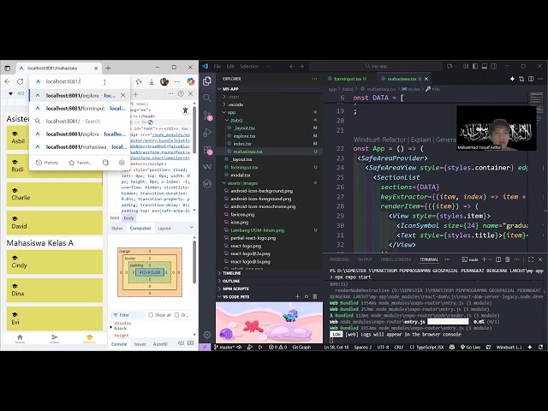Toggle the primary side bar in VS Code
Viewport: 548px width, 411px height.
click(x=475, y=66)
